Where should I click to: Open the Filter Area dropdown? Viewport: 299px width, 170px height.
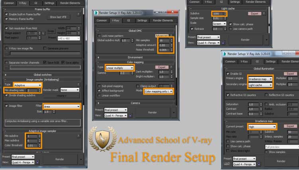point(61,106)
